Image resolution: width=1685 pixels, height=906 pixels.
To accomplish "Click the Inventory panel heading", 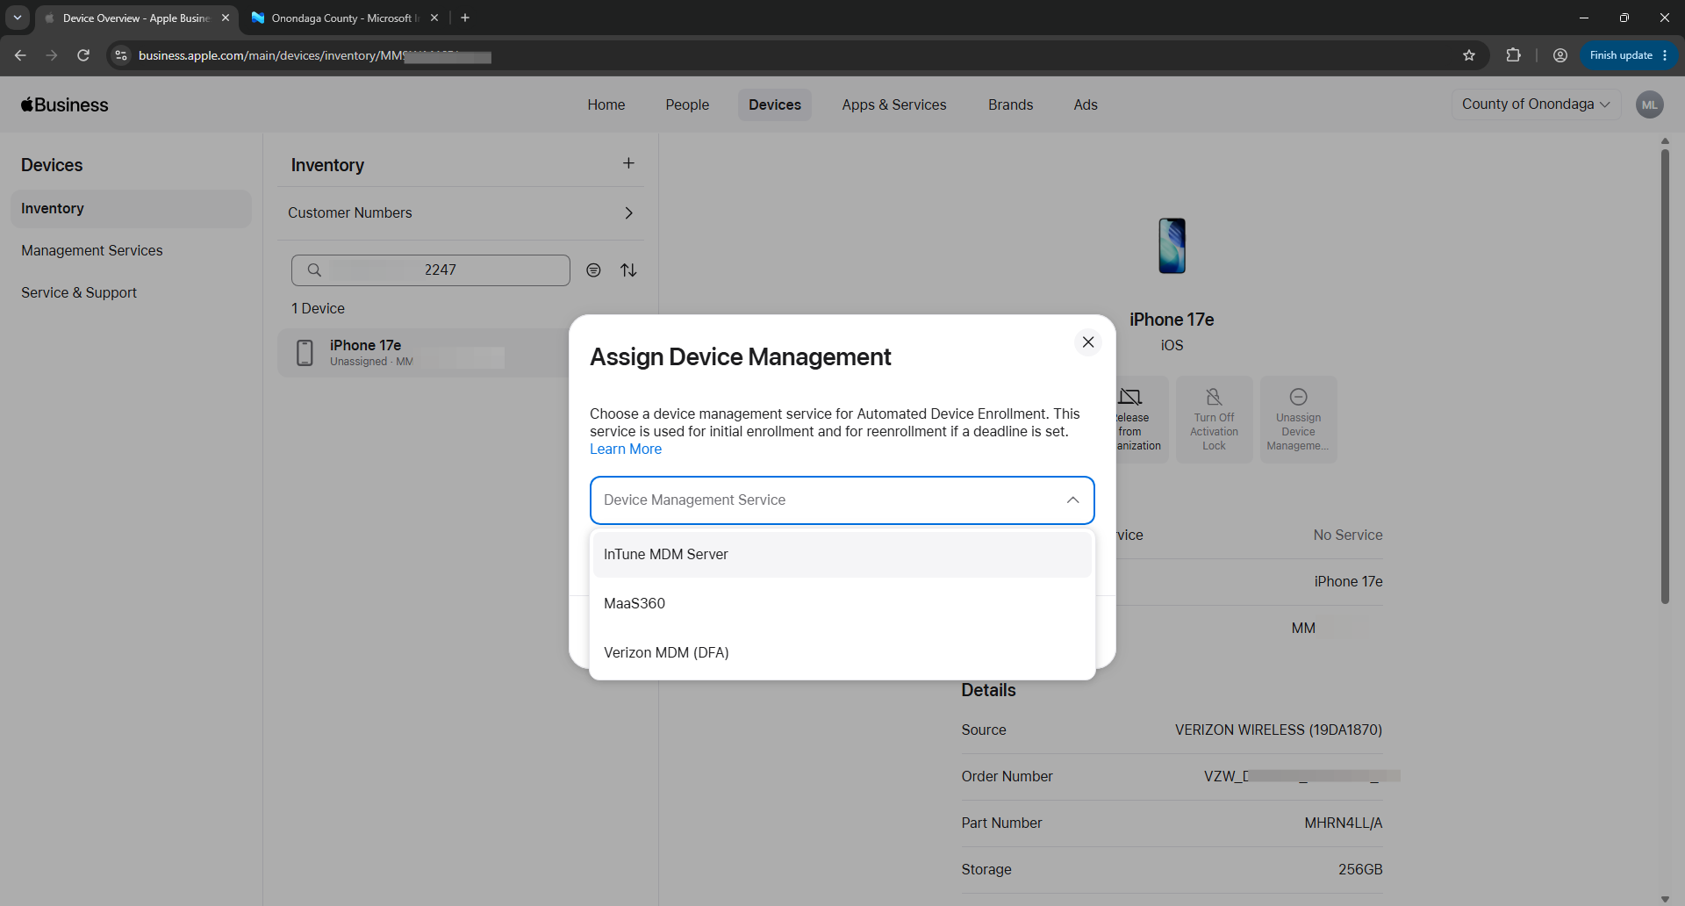I will click(x=327, y=165).
